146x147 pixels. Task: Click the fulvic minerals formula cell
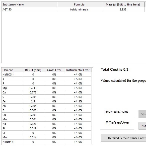click(79, 9)
